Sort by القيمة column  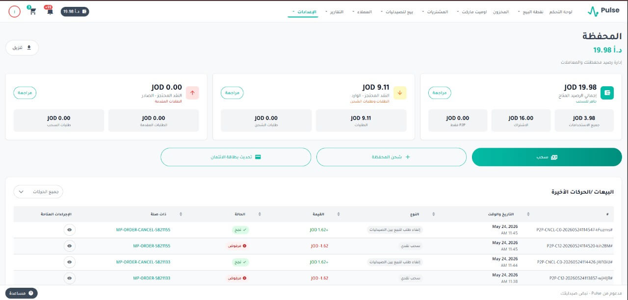(338, 214)
